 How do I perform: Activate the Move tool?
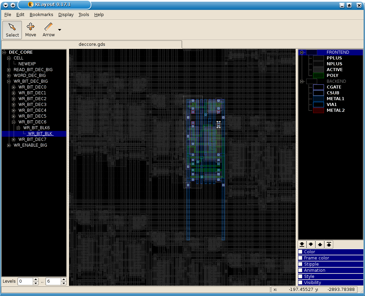30,30
